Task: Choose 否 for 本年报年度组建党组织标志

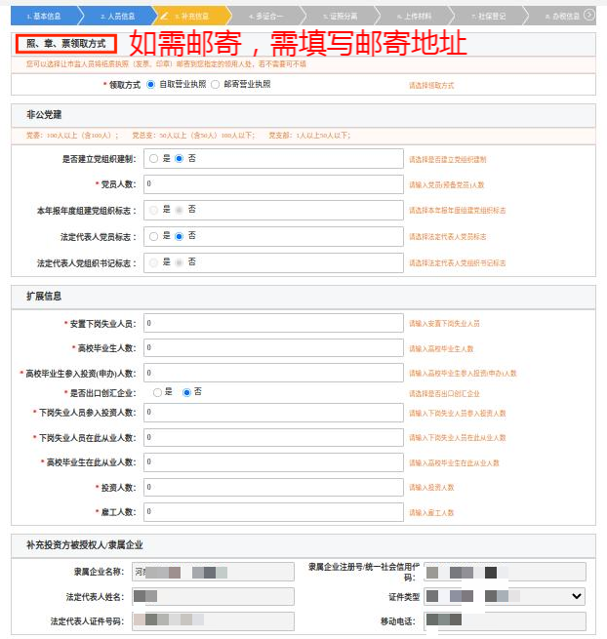Action: pos(179,211)
